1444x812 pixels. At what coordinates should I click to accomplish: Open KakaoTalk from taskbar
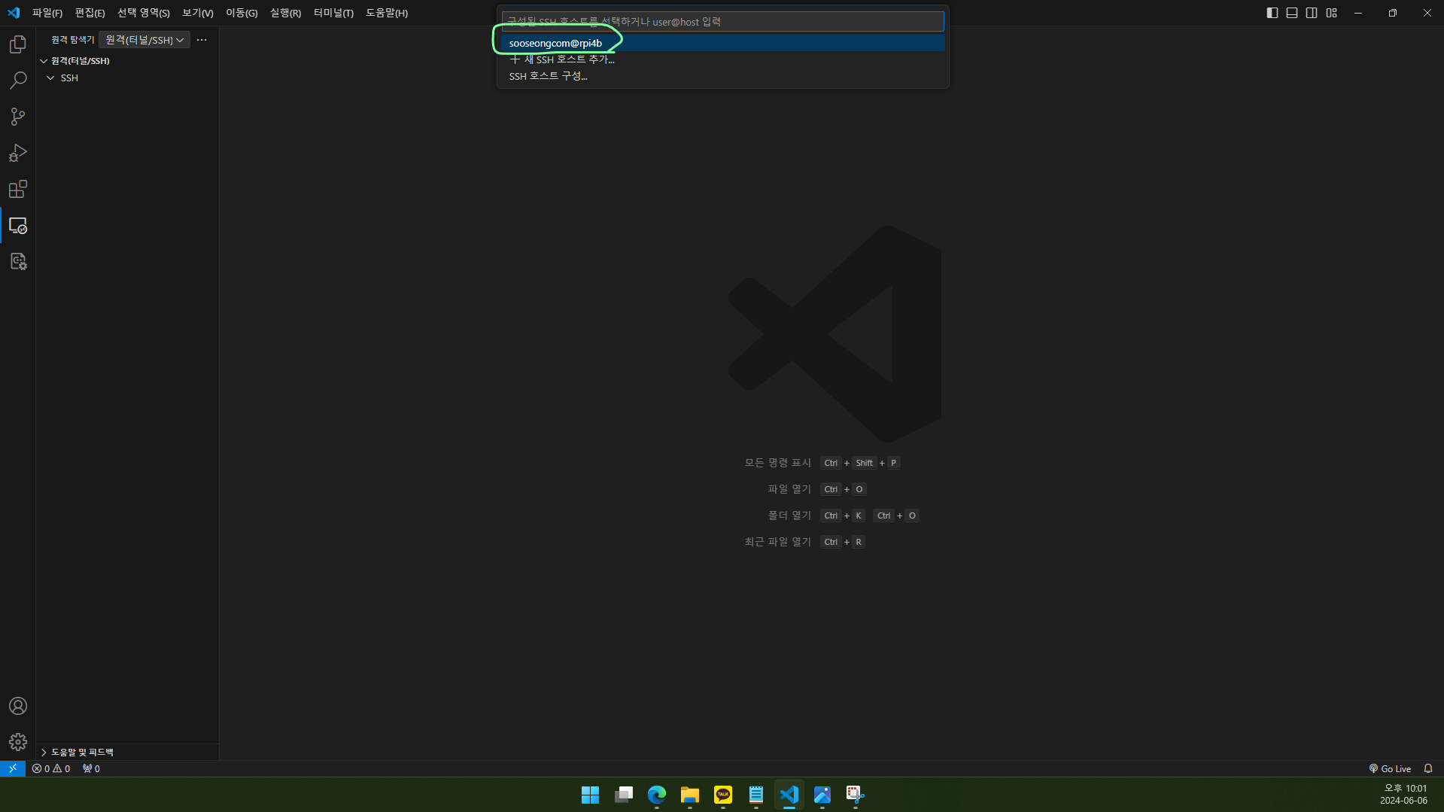(723, 795)
